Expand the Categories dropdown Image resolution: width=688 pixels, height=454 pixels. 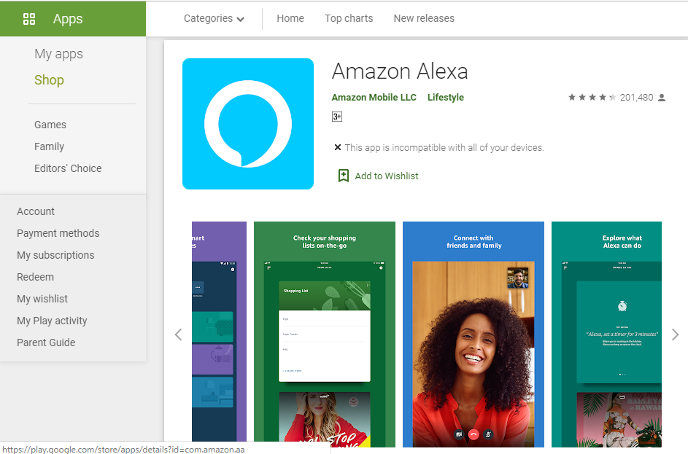(x=214, y=18)
